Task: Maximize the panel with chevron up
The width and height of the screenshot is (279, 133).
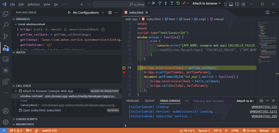Action: click(267, 101)
